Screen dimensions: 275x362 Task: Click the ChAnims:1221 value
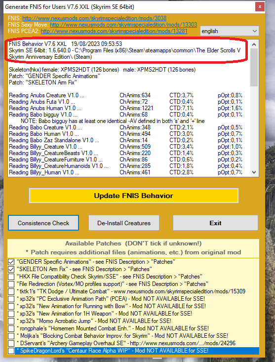pos(136,108)
